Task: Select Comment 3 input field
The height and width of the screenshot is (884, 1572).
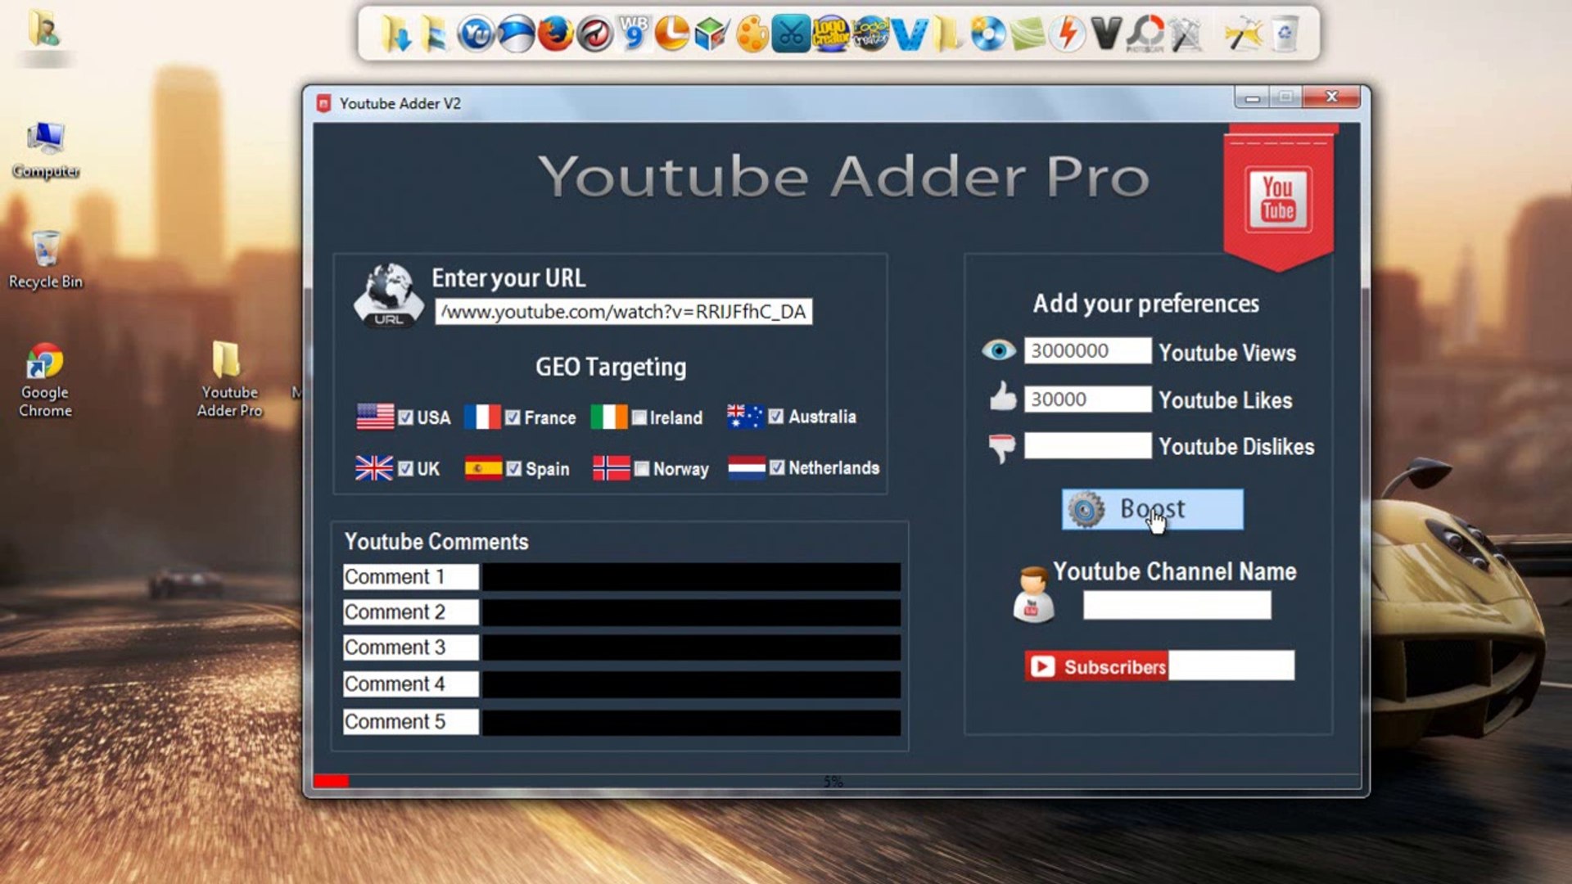Action: (691, 647)
